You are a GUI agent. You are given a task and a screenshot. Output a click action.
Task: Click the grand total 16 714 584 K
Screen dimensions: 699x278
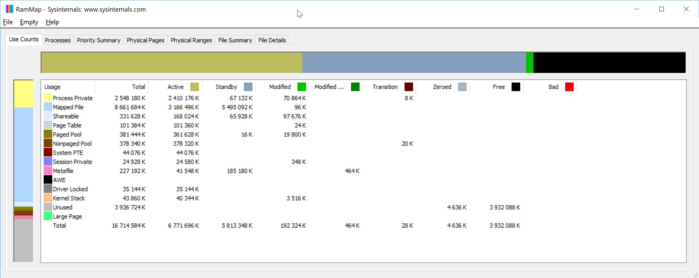128,226
